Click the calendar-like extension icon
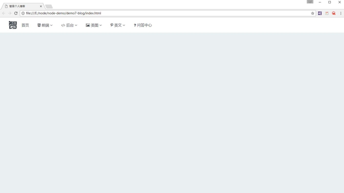 coord(327,13)
